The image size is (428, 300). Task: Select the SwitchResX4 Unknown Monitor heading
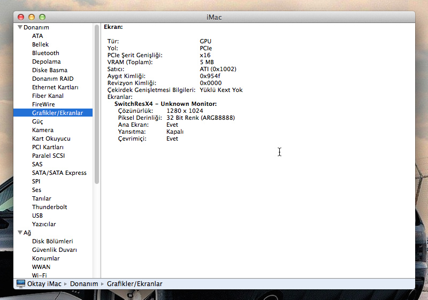pyautogui.click(x=165, y=104)
